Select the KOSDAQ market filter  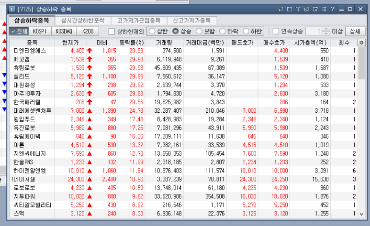click(64, 31)
